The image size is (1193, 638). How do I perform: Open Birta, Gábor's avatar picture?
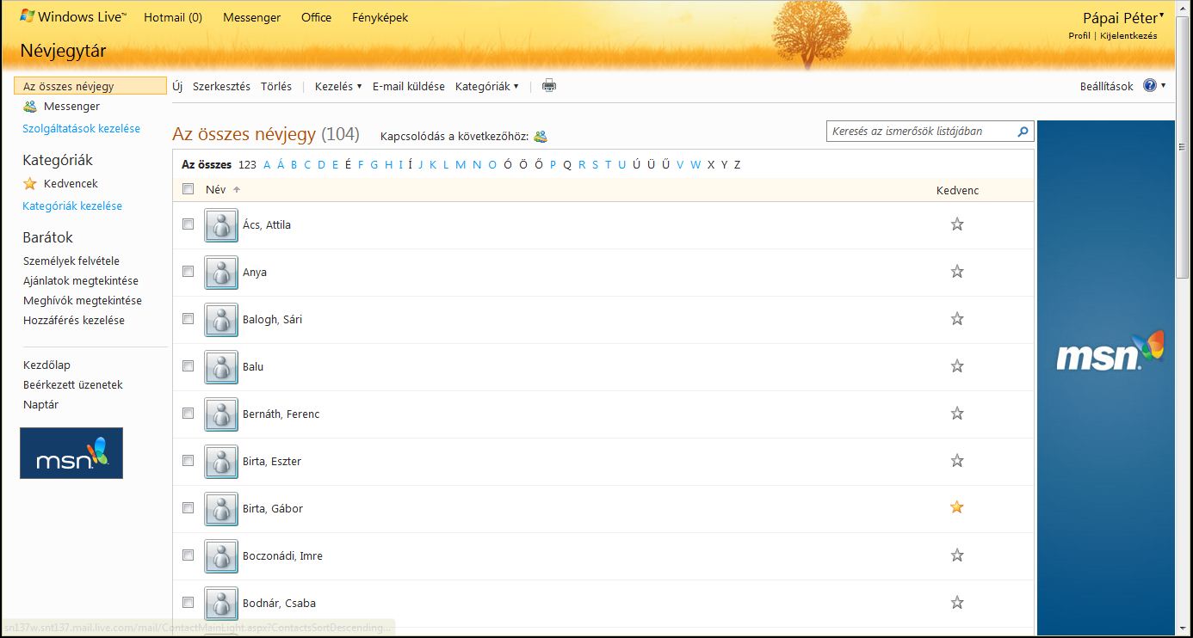click(221, 509)
